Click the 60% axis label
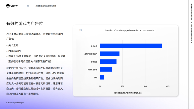The height and width of the screenshot is (109, 194). (168, 86)
